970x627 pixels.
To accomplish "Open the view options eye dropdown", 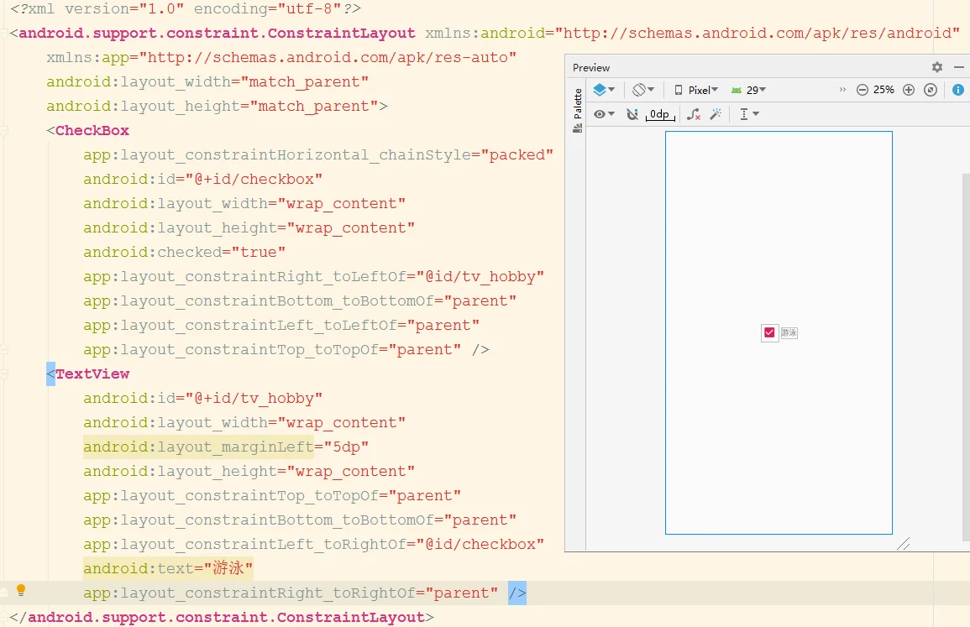I will (604, 114).
